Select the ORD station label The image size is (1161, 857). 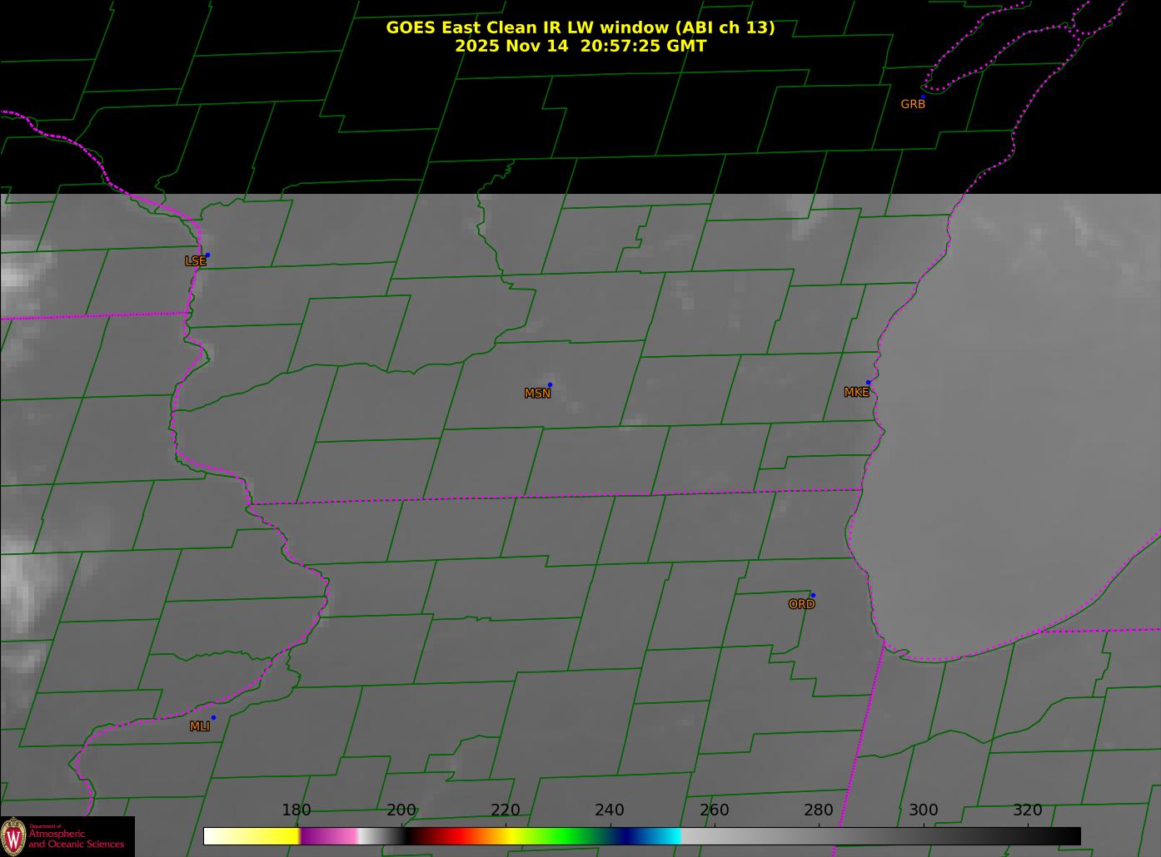[x=801, y=605]
